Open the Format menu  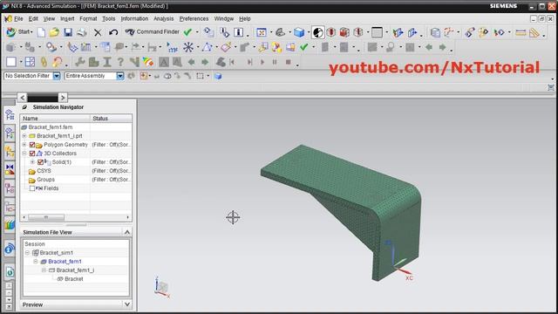click(x=88, y=18)
